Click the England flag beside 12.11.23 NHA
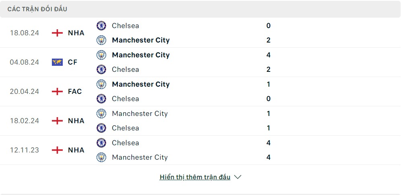This screenshot has height=195, width=401. pos(57,150)
